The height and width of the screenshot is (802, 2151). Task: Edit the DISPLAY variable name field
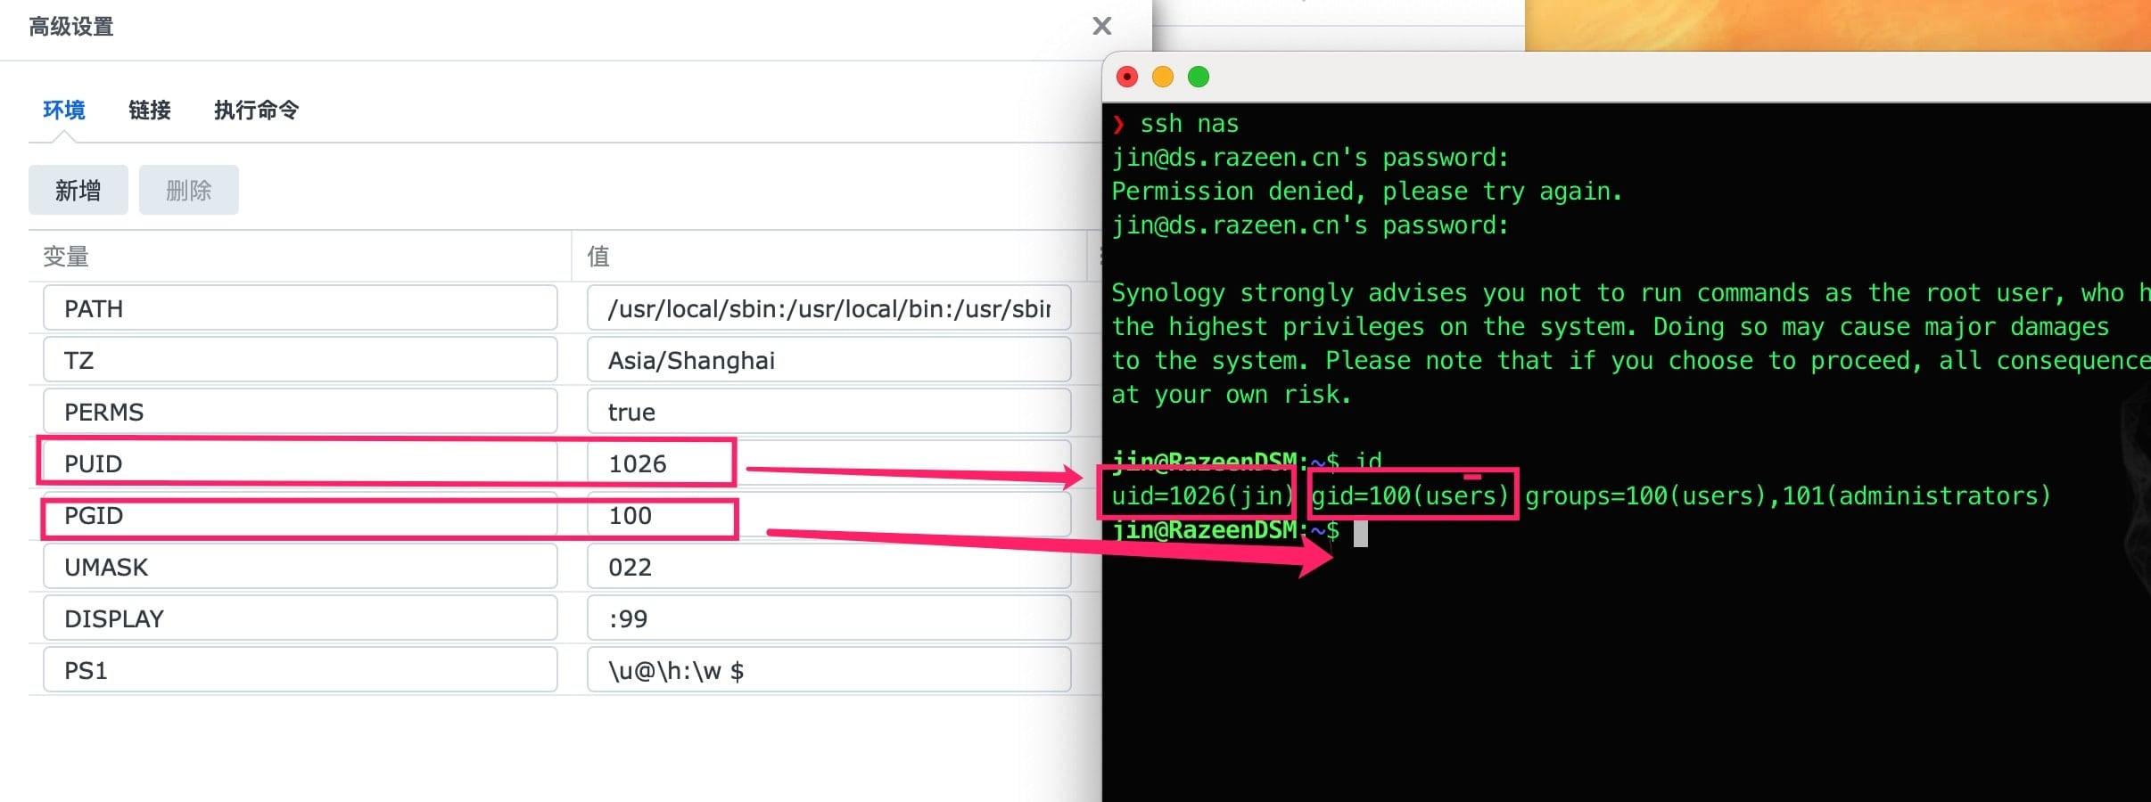click(301, 618)
